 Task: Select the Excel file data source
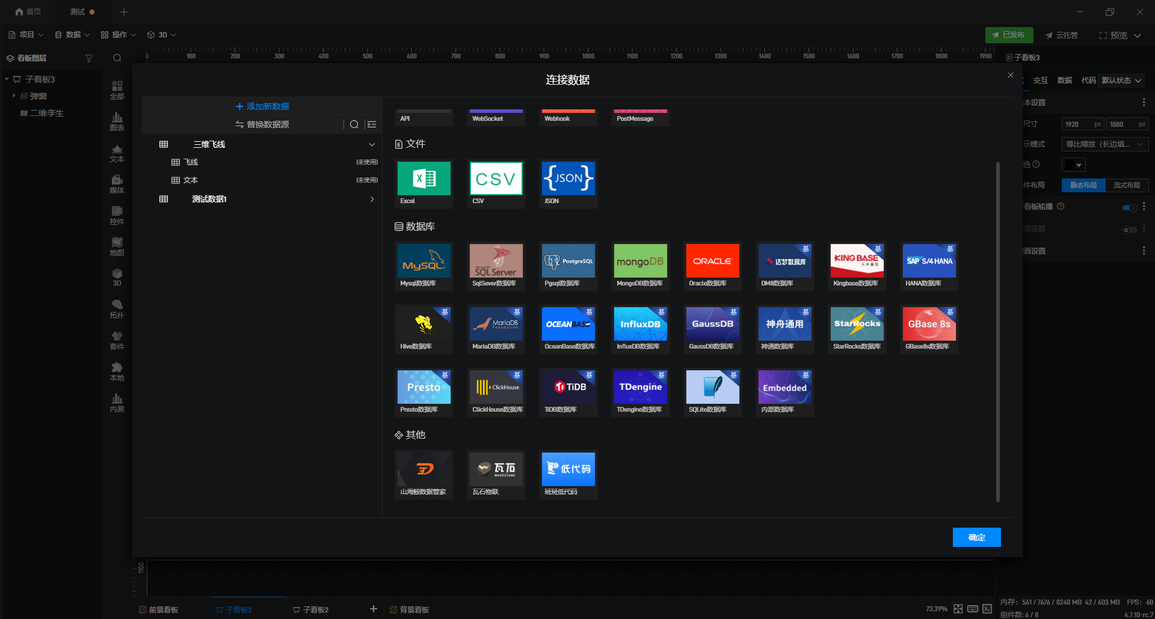click(x=423, y=183)
